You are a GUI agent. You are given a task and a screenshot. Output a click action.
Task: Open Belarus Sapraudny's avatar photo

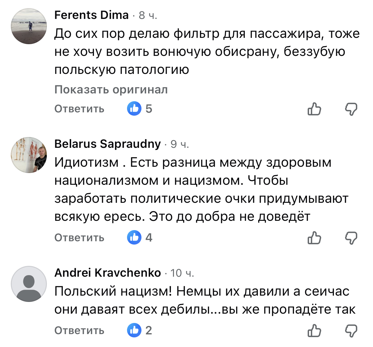tap(29, 155)
